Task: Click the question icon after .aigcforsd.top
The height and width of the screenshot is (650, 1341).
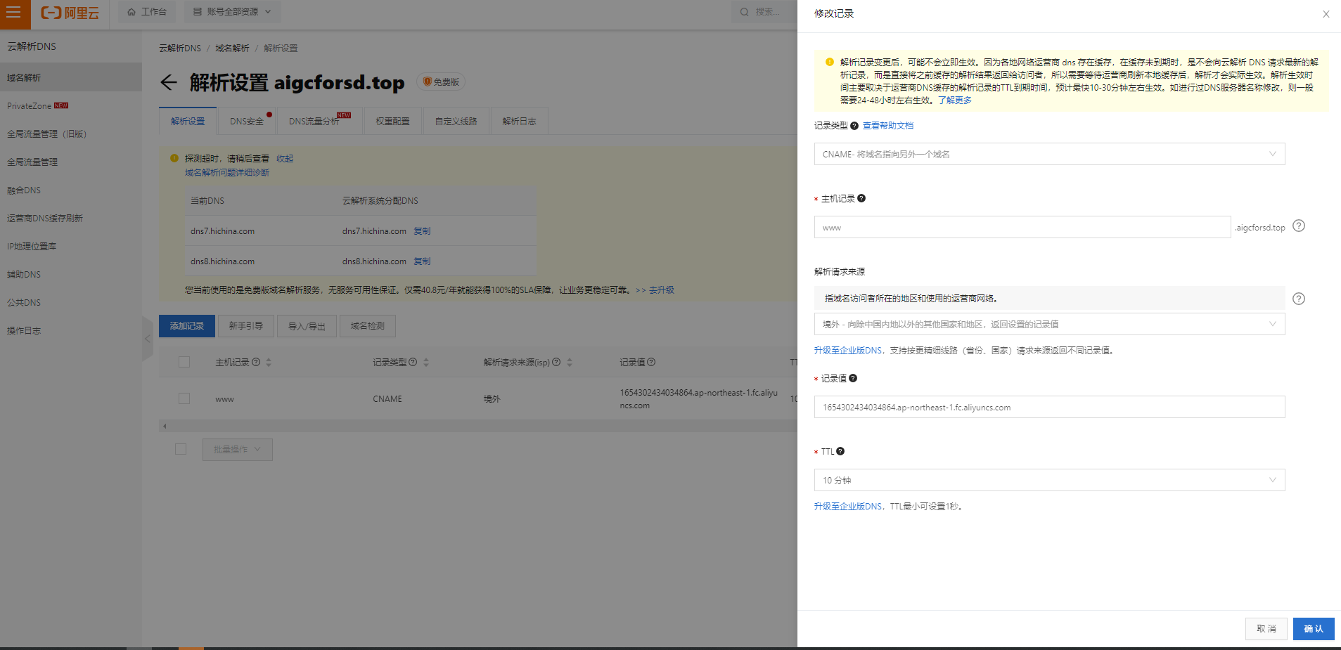Action: click(1299, 226)
